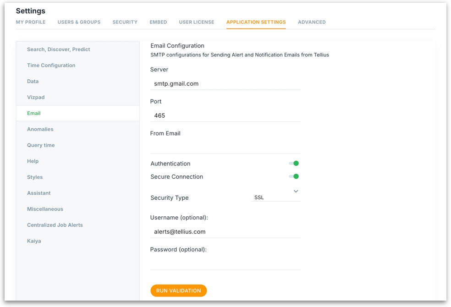This screenshot has height=307, width=451.
Task: Open Centralized Job Alerts settings
Action: [55, 225]
